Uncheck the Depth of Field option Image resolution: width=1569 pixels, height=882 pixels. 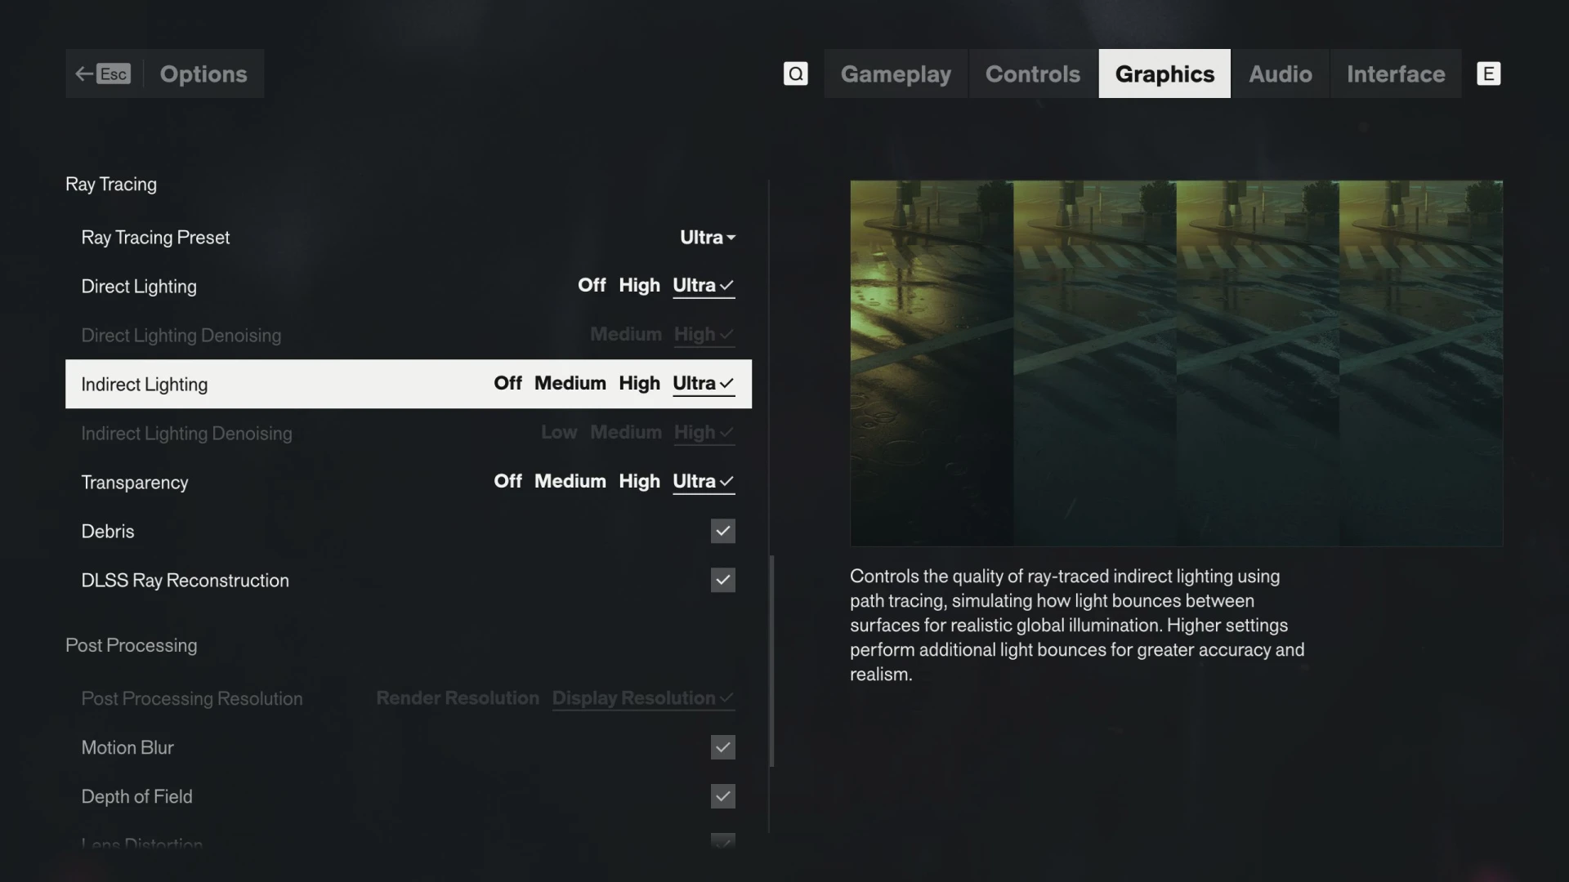[x=722, y=796]
